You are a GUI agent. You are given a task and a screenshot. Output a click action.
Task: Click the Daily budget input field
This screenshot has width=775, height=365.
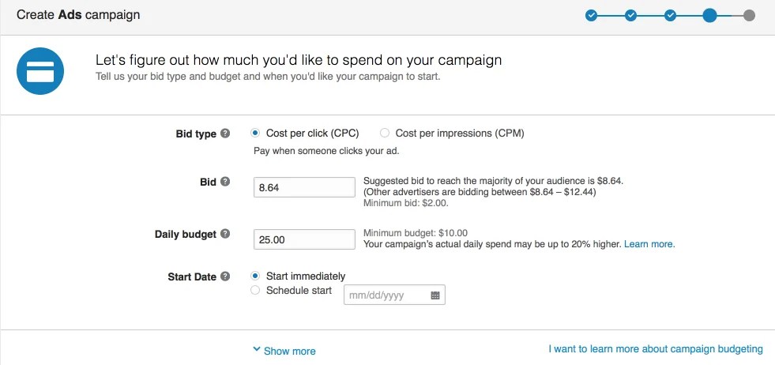coord(304,239)
